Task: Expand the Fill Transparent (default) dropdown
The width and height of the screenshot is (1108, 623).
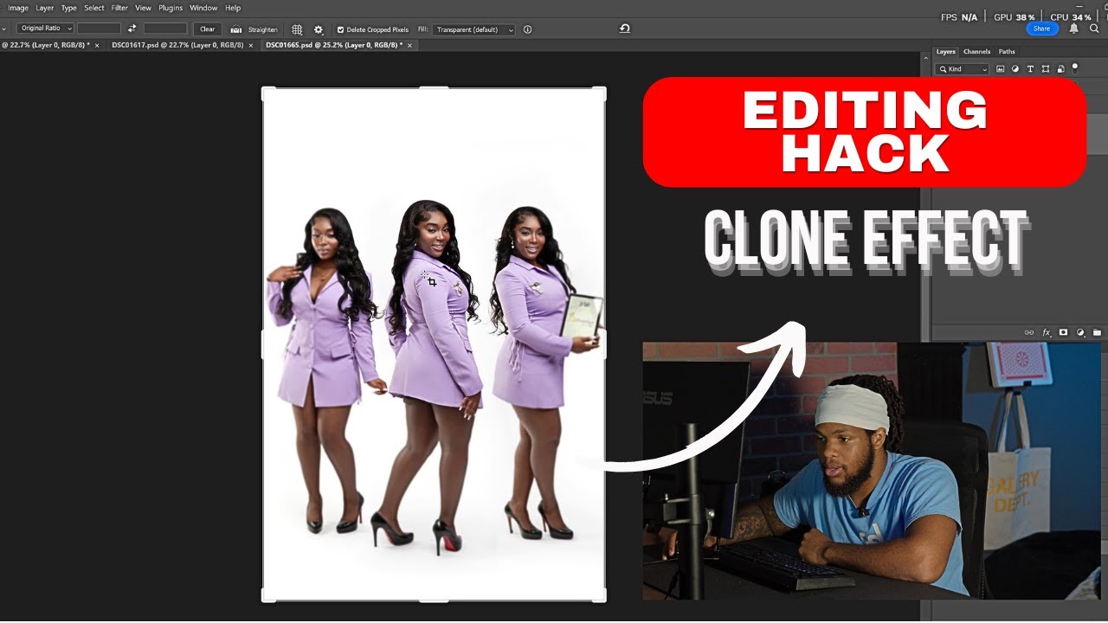Action: pyautogui.click(x=473, y=29)
